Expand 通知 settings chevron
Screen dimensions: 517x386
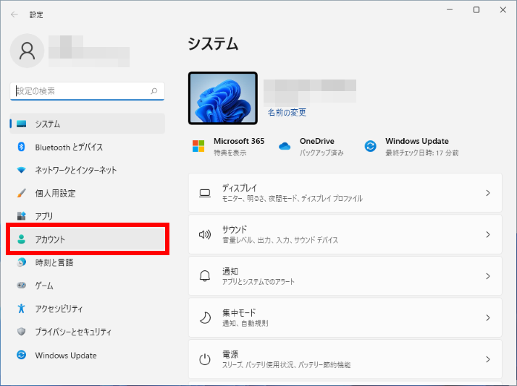[488, 276]
